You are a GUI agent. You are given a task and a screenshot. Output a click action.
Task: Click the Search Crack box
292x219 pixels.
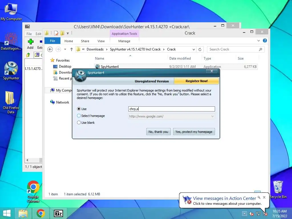point(236,49)
